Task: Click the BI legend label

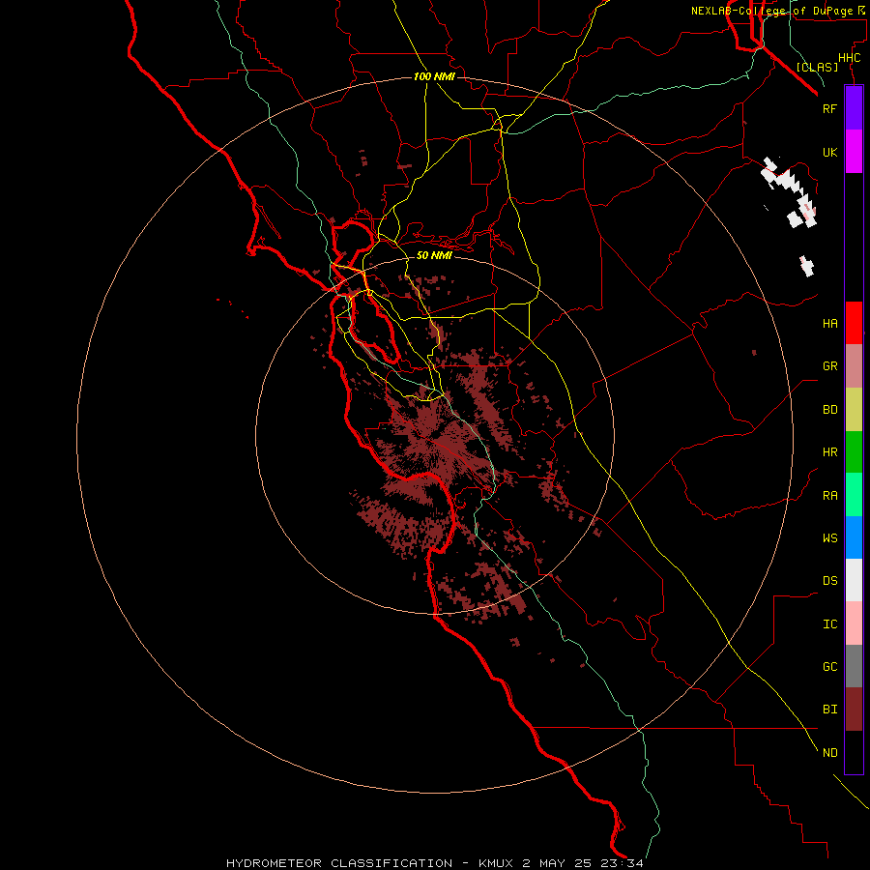Action: coord(829,710)
